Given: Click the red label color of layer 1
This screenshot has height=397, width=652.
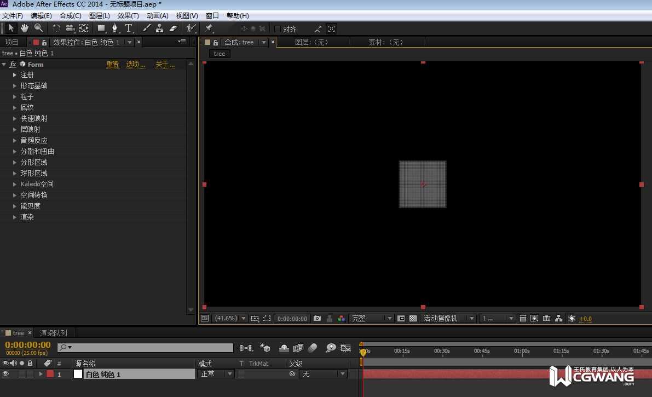Looking at the screenshot, I should (50, 374).
